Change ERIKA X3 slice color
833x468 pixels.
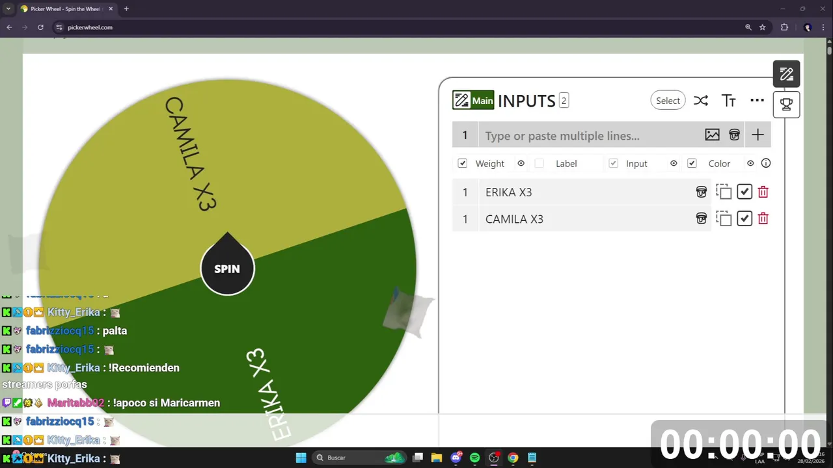(x=701, y=192)
